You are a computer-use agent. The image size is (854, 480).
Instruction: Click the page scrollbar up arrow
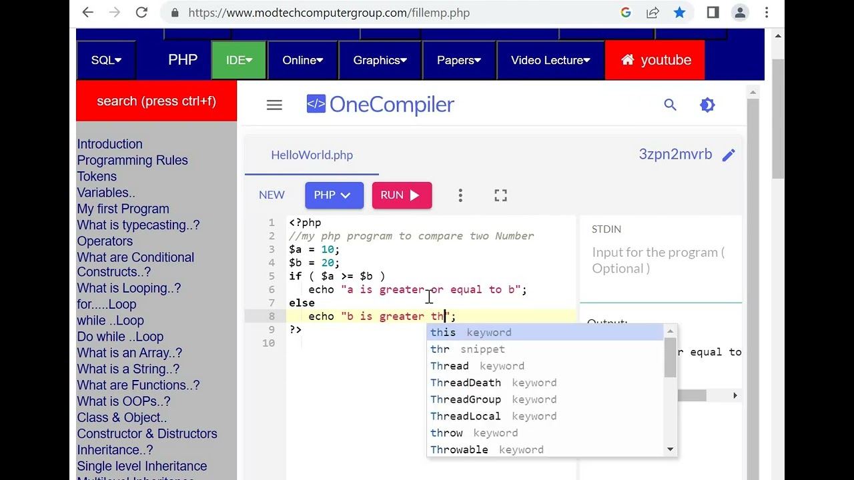point(778,35)
